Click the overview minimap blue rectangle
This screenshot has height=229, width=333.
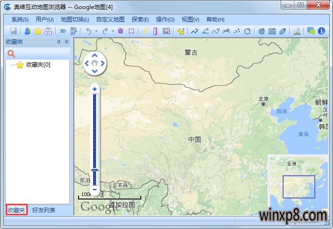tap(299, 187)
